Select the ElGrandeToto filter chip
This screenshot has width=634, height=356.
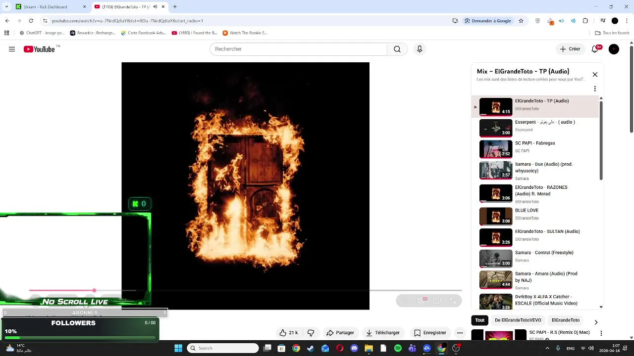click(565, 320)
